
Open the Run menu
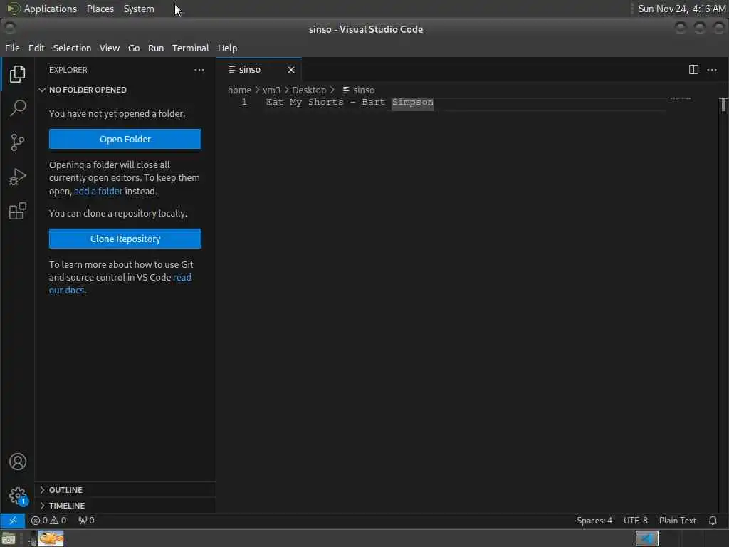pyautogui.click(x=156, y=48)
